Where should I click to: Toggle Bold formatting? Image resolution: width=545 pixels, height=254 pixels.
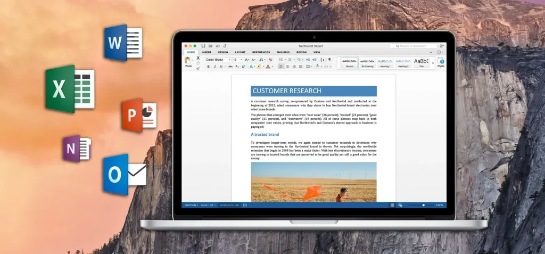(x=208, y=67)
